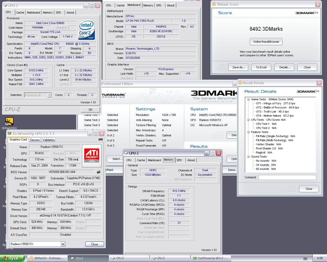This screenshot has height=262, width=327.
Task: Collapse the Game Tests tree node
Action: [x=248, y=99]
